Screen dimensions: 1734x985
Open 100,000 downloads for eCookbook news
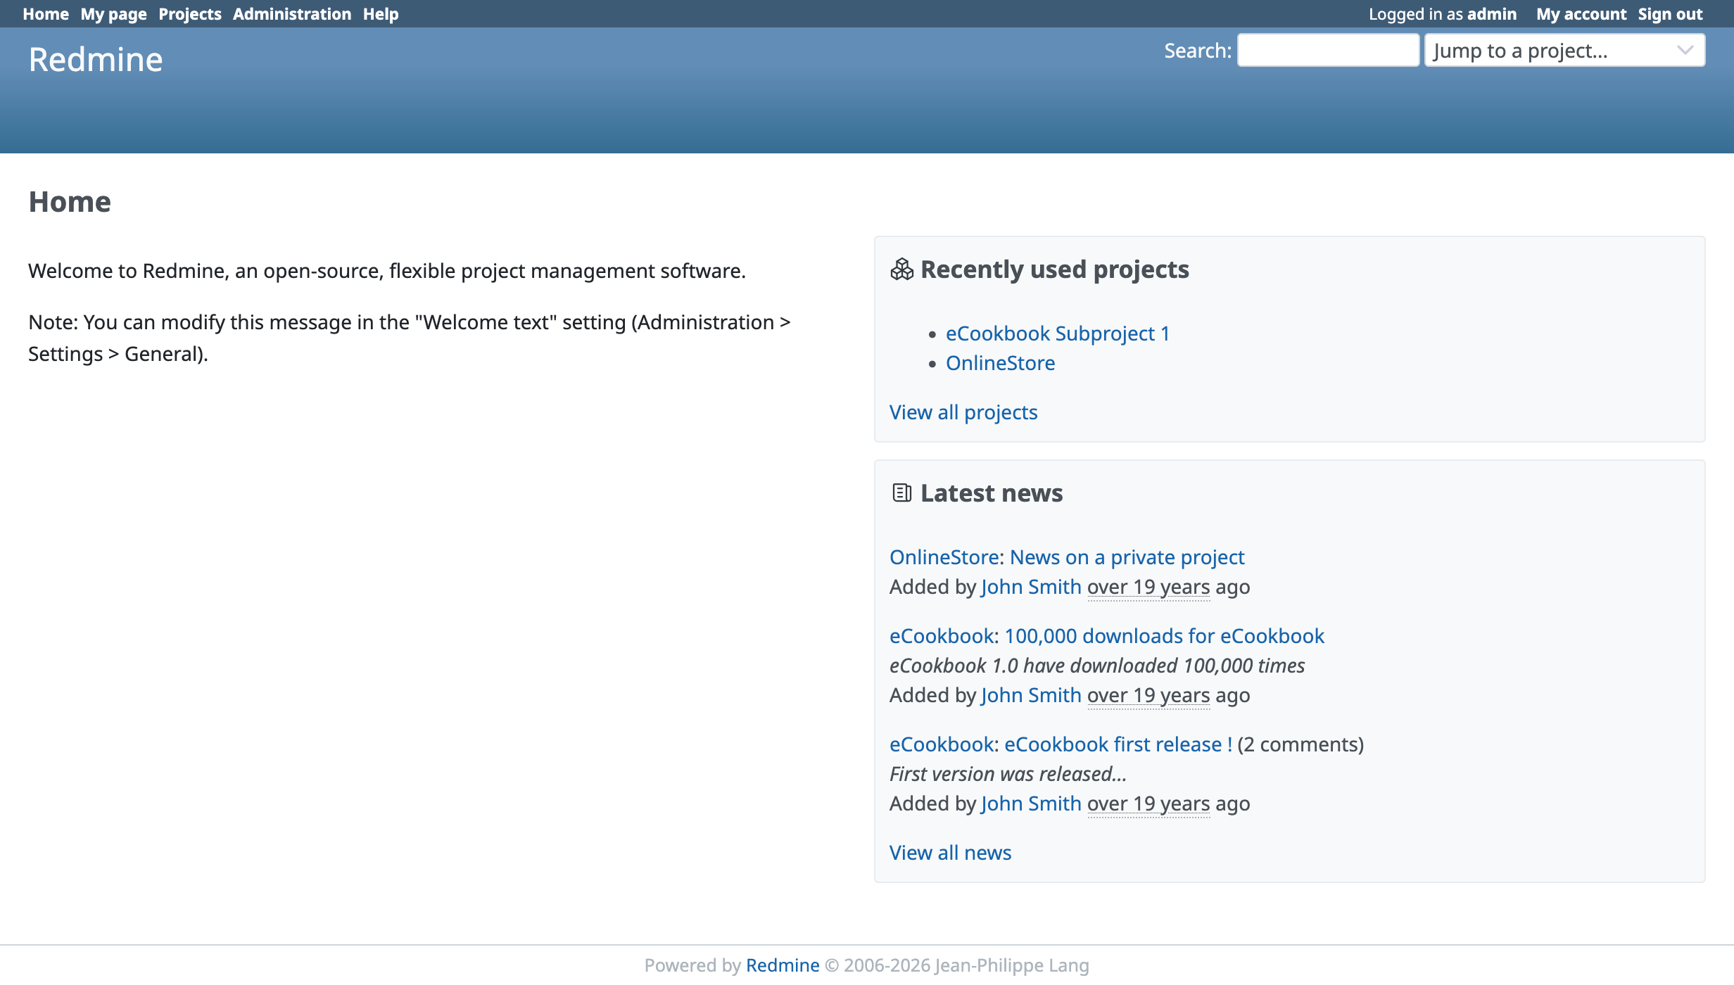pyautogui.click(x=1164, y=636)
